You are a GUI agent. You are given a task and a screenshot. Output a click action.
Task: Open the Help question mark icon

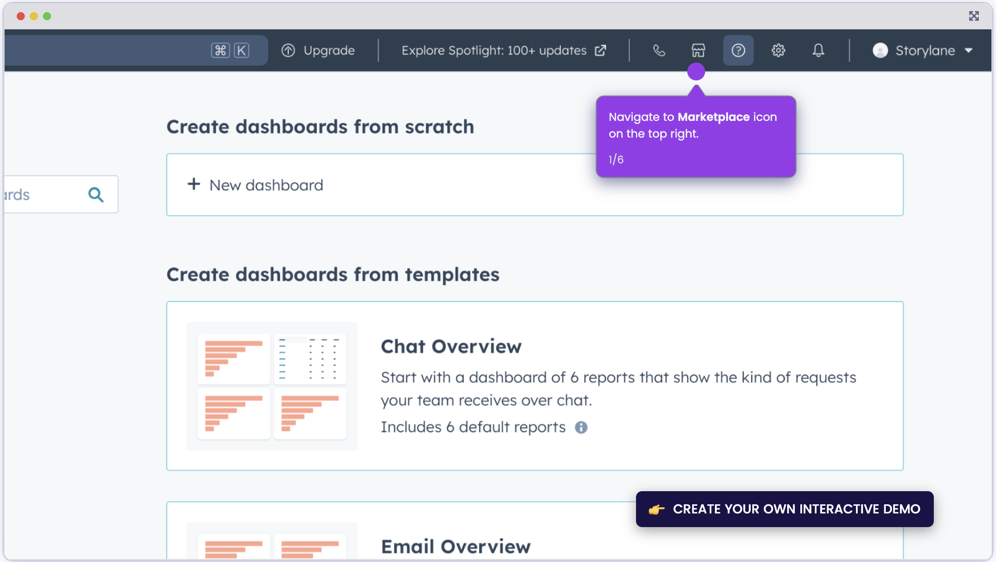click(738, 50)
